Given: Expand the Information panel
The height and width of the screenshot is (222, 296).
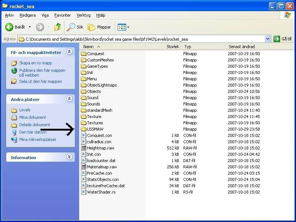Looking at the screenshot, I should coord(69,157).
